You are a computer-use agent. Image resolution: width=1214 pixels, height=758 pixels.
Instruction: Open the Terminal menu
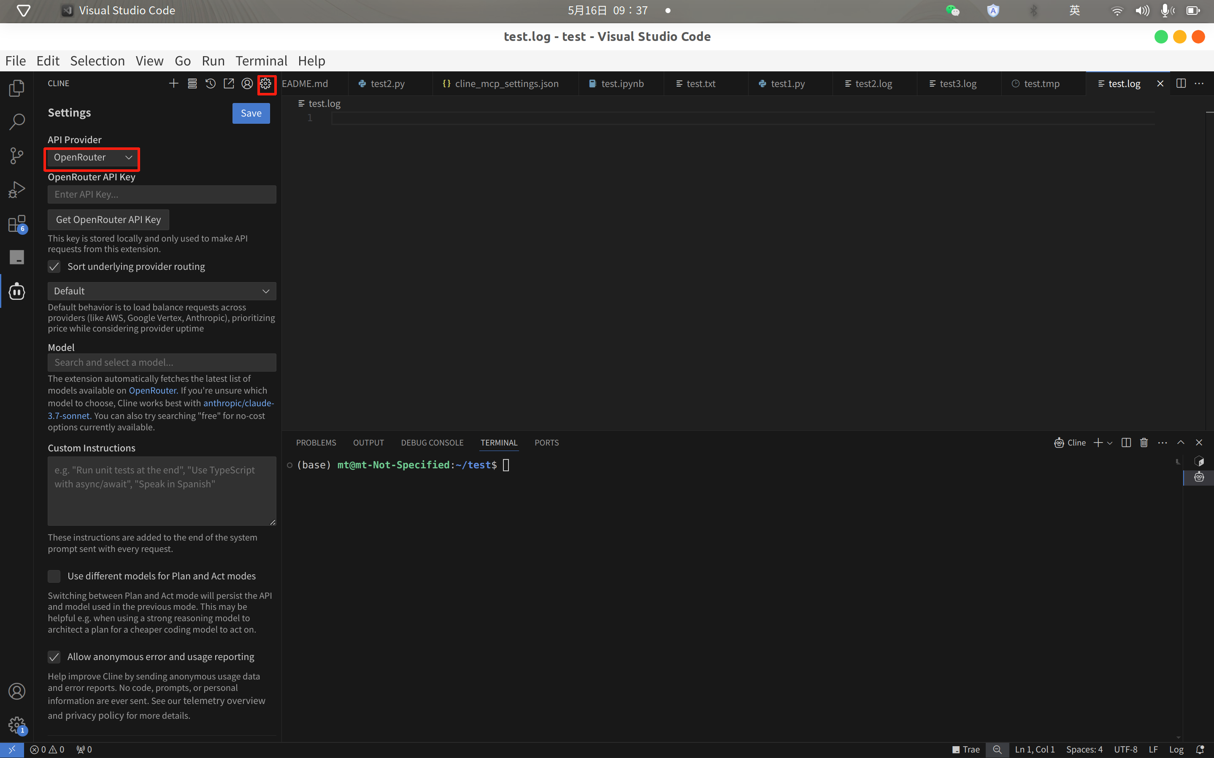point(261,61)
